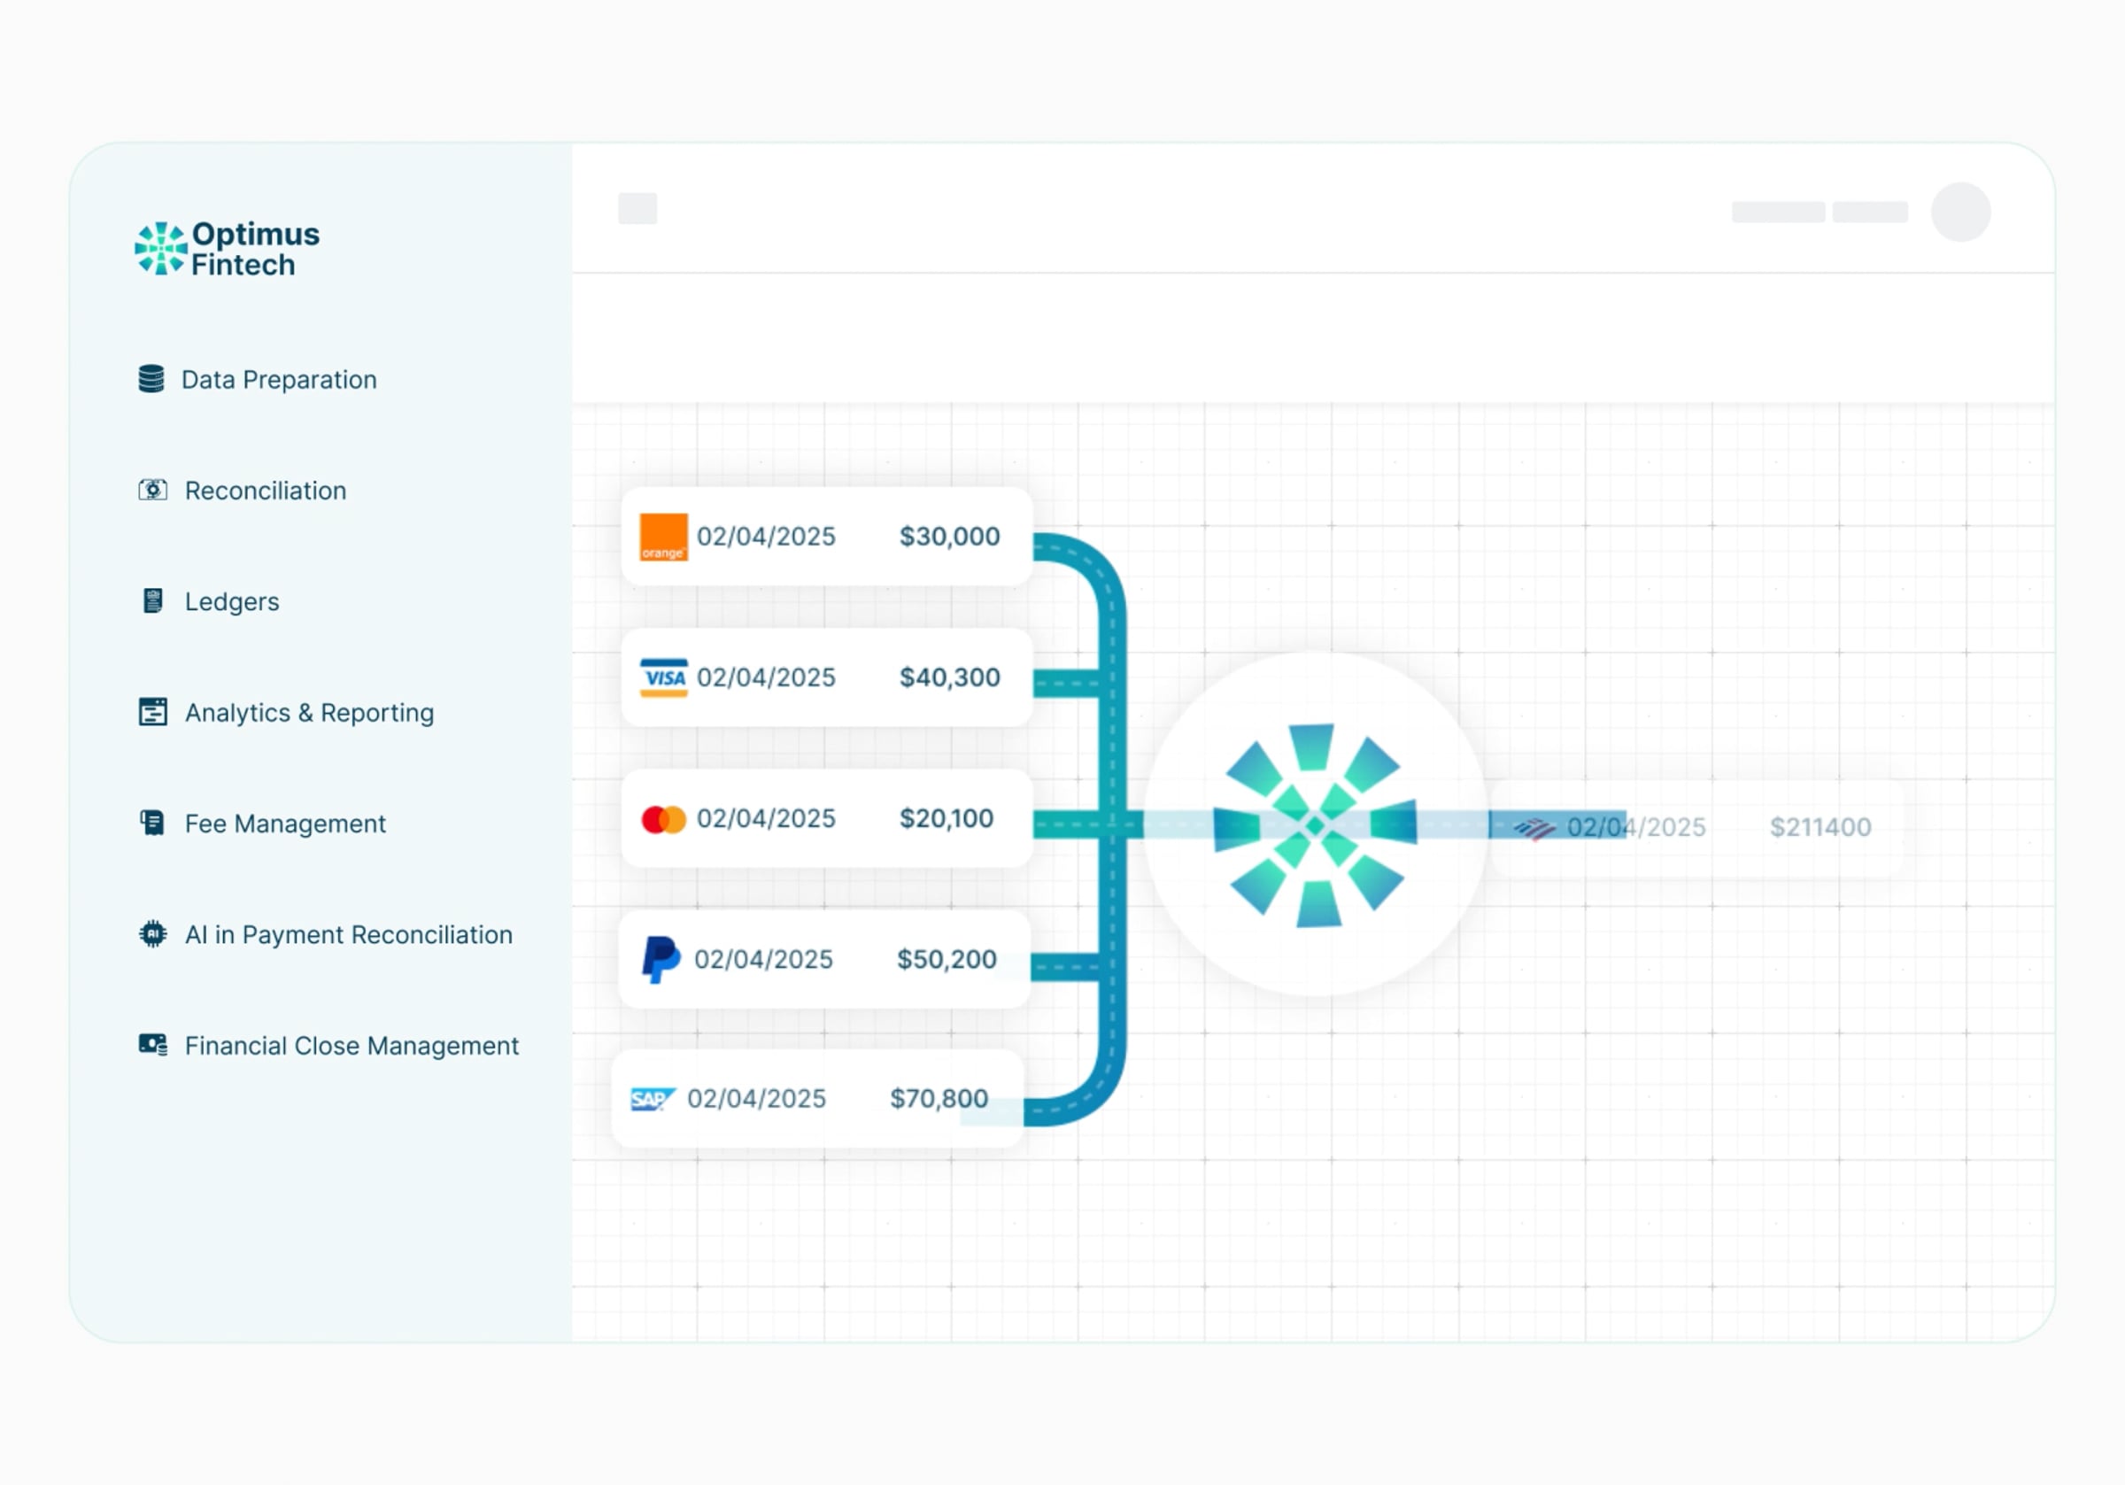The width and height of the screenshot is (2125, 1485).
Task: Click the Optimus Fintech logo
Action: click(x=227, y=249)
